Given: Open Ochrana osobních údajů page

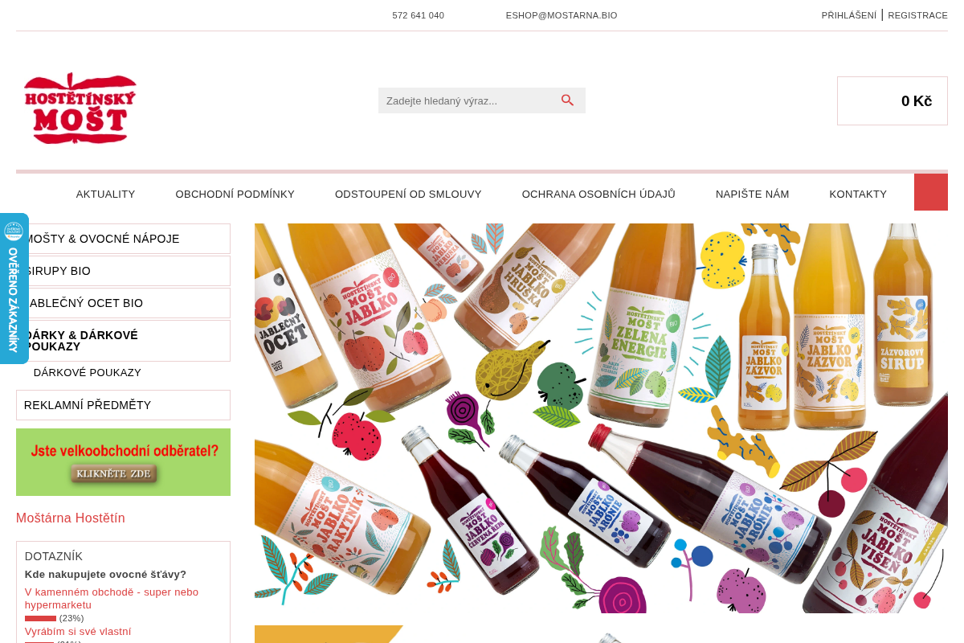Looking at the screenshot, I should coord(598,195).
